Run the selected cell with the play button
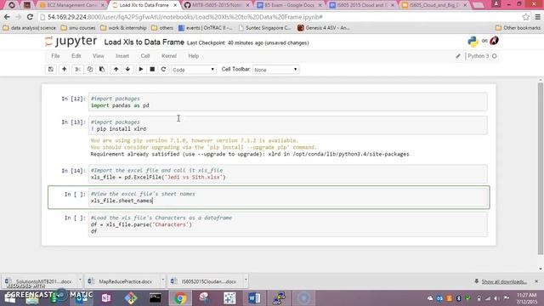The image size is (544, 306). tap(141, 70)
